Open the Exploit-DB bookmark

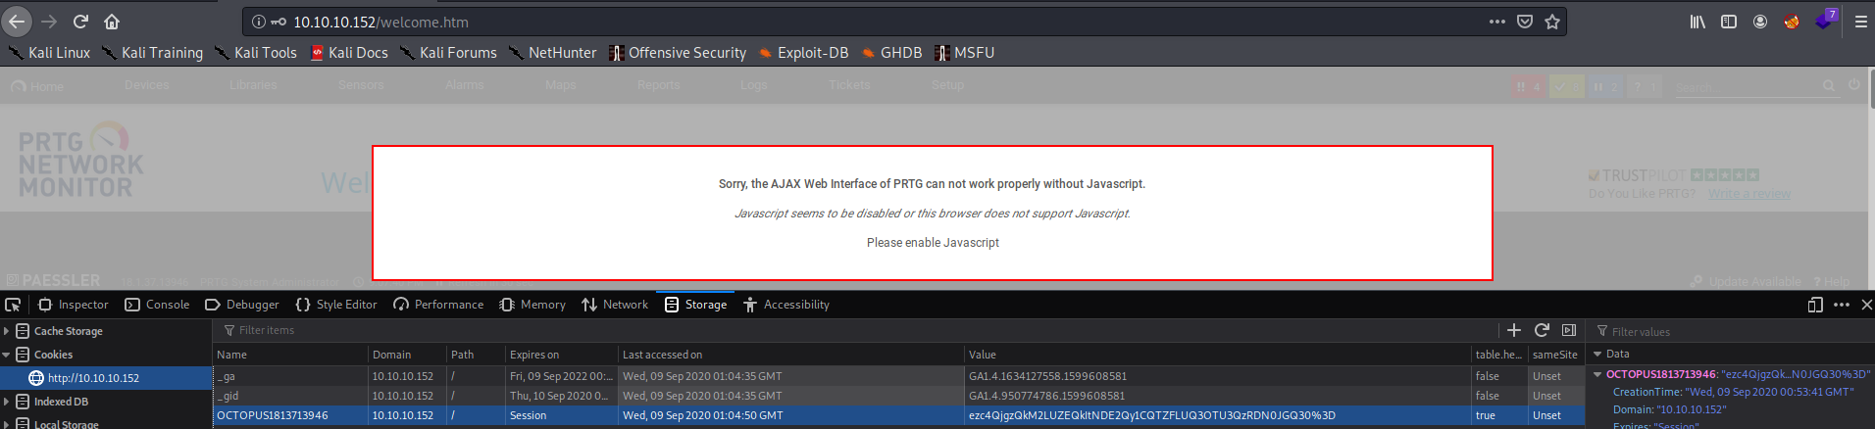(803, 53)
